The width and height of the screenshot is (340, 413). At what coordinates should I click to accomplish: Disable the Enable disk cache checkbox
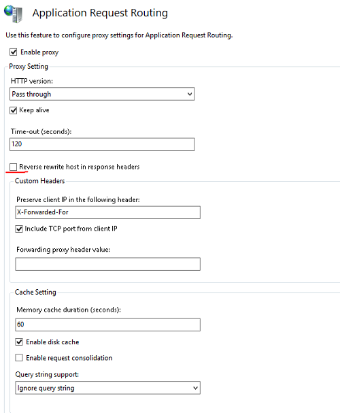[x=19, y=342]
